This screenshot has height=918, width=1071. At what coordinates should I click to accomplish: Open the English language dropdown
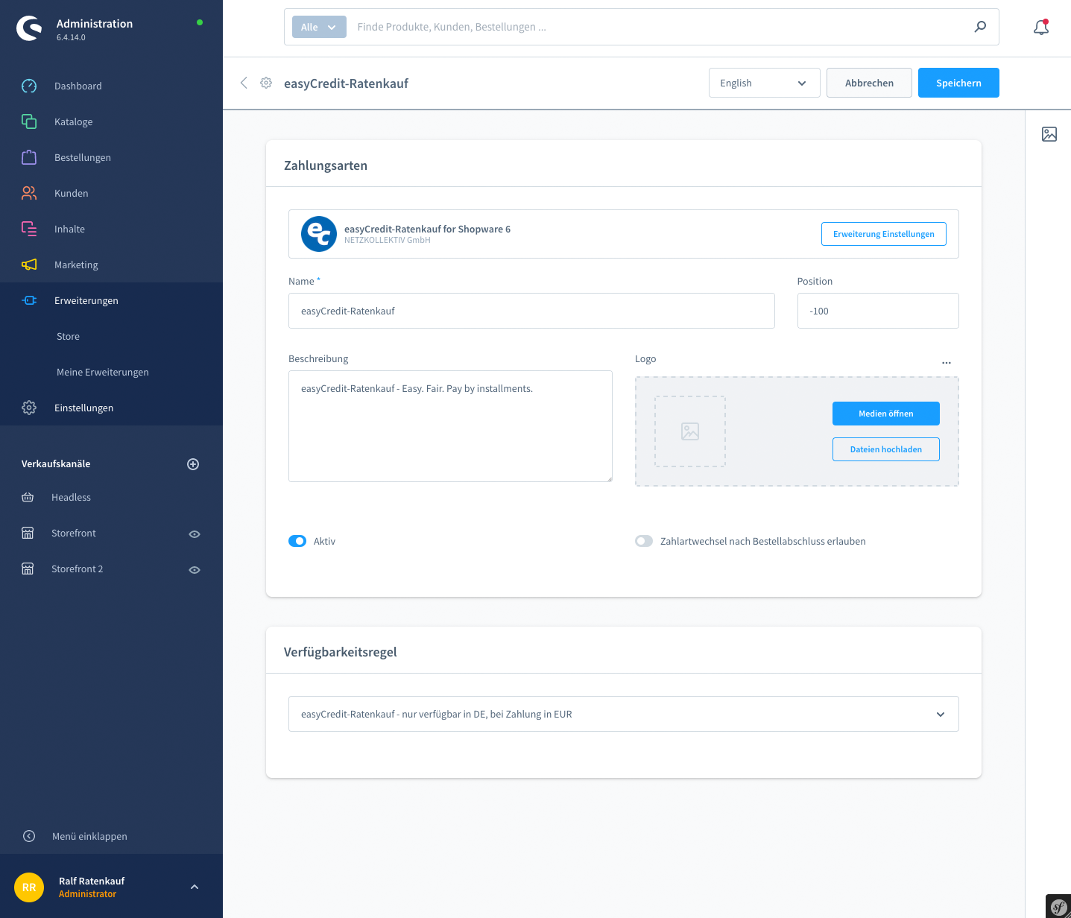(x=764, y=83)
